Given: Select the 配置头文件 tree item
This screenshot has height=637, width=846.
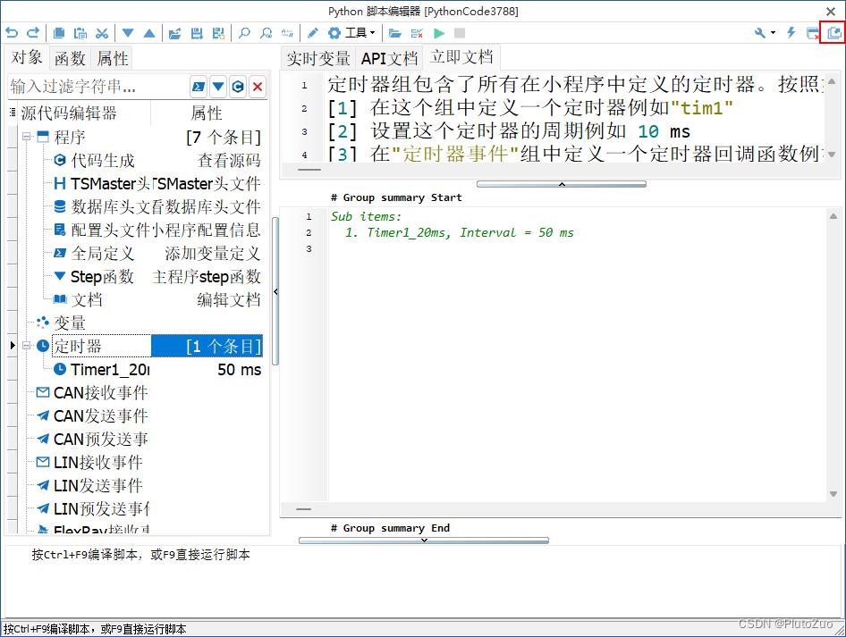Looking at the screenshot, I should 103,230.
